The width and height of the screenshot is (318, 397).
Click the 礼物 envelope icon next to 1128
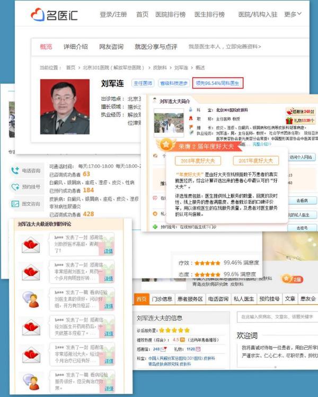coord(198,349)
